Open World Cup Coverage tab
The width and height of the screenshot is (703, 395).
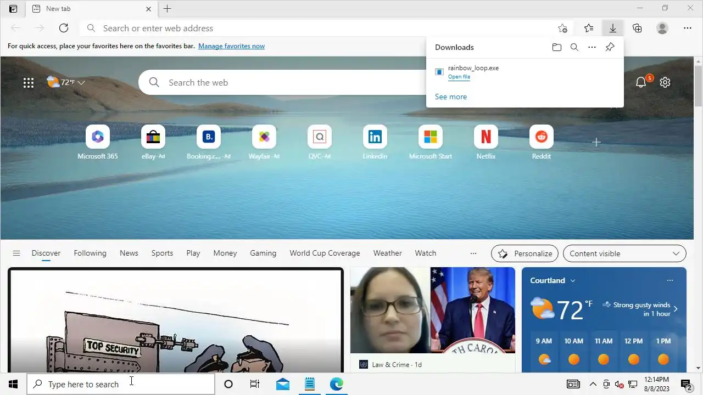coord(325,253)
